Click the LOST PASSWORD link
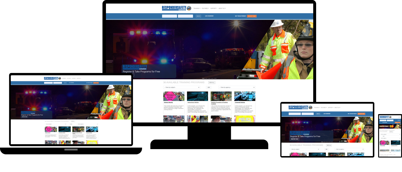This screenshot has width=402, height=172. point(209,16)
